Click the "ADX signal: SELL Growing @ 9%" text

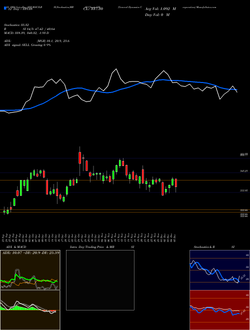(x=27, y=45)
